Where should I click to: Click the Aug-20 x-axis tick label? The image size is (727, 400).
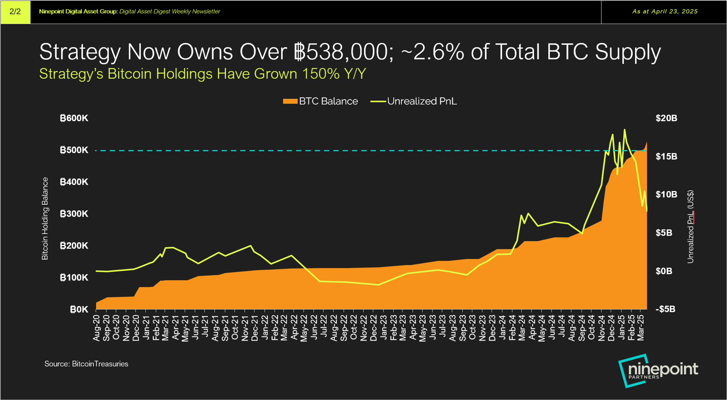point(96,328)
